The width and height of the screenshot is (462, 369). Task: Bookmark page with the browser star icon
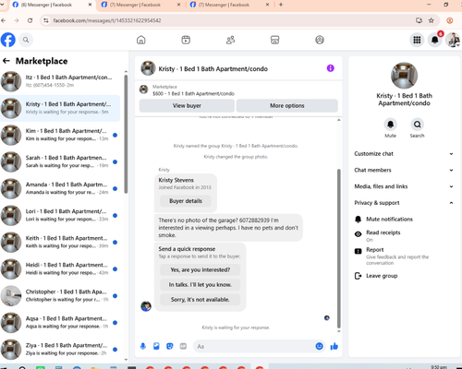click(432, 20)
